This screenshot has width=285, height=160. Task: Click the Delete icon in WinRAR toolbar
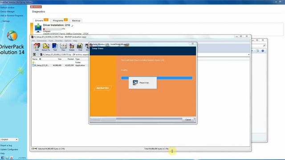point(72,47)
